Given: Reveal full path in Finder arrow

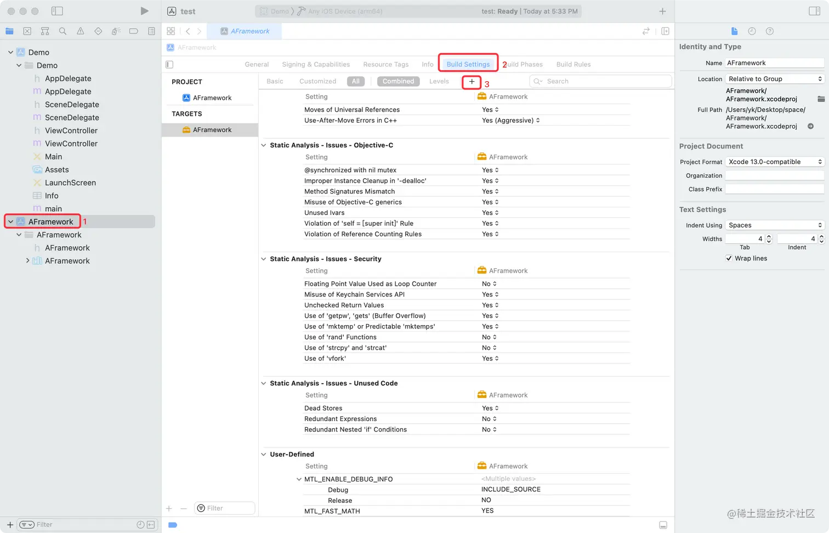Looking at the screenshot, I should tap(810, 126).
